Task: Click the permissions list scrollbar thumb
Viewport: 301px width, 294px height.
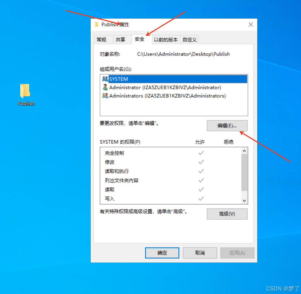Action: [244, 172]
